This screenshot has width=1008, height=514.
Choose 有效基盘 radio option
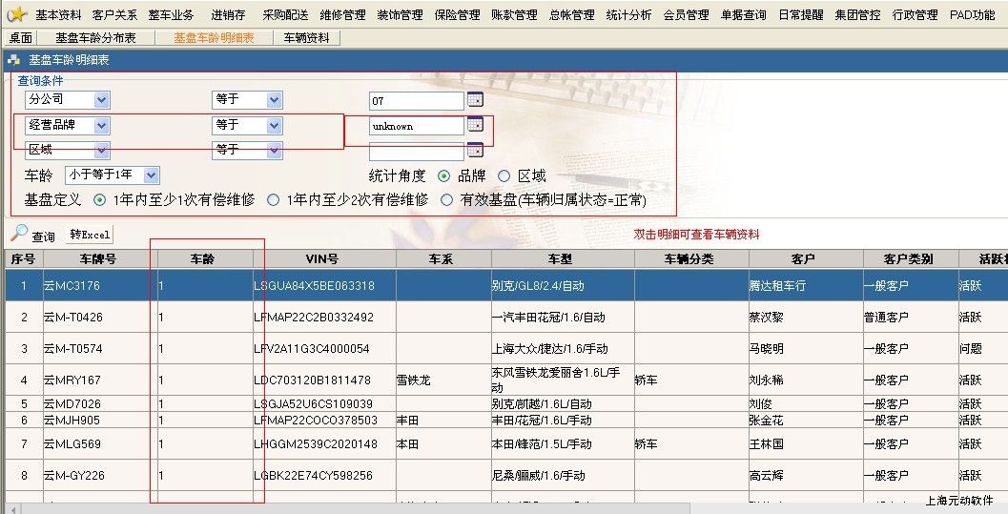point(446,200)
